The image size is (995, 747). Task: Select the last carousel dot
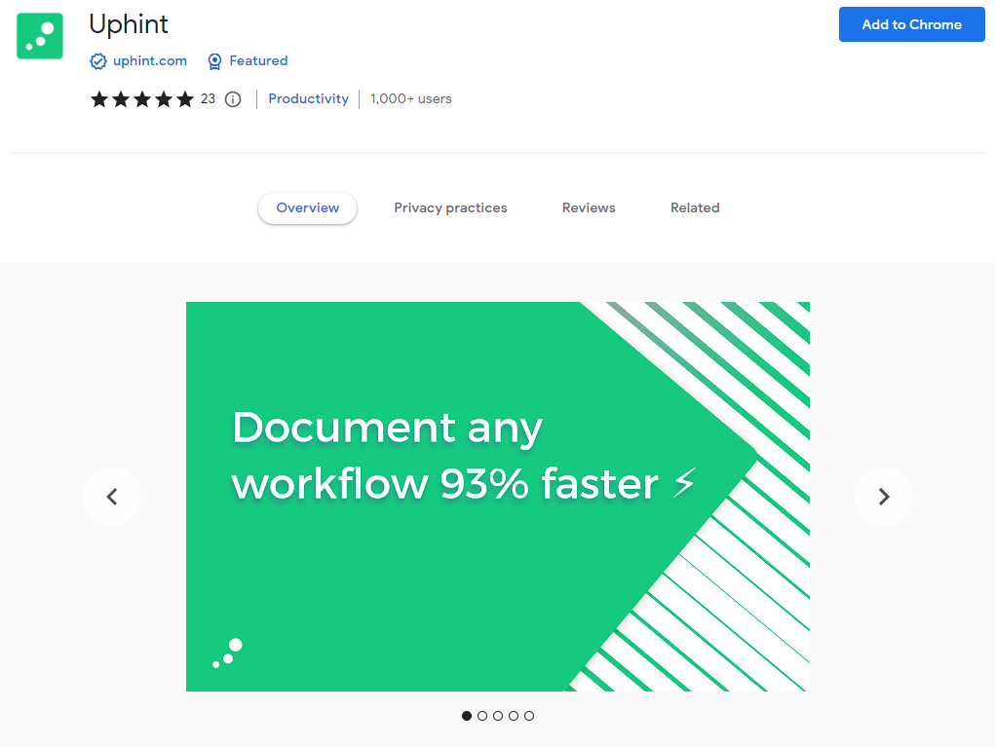(529, 716)
